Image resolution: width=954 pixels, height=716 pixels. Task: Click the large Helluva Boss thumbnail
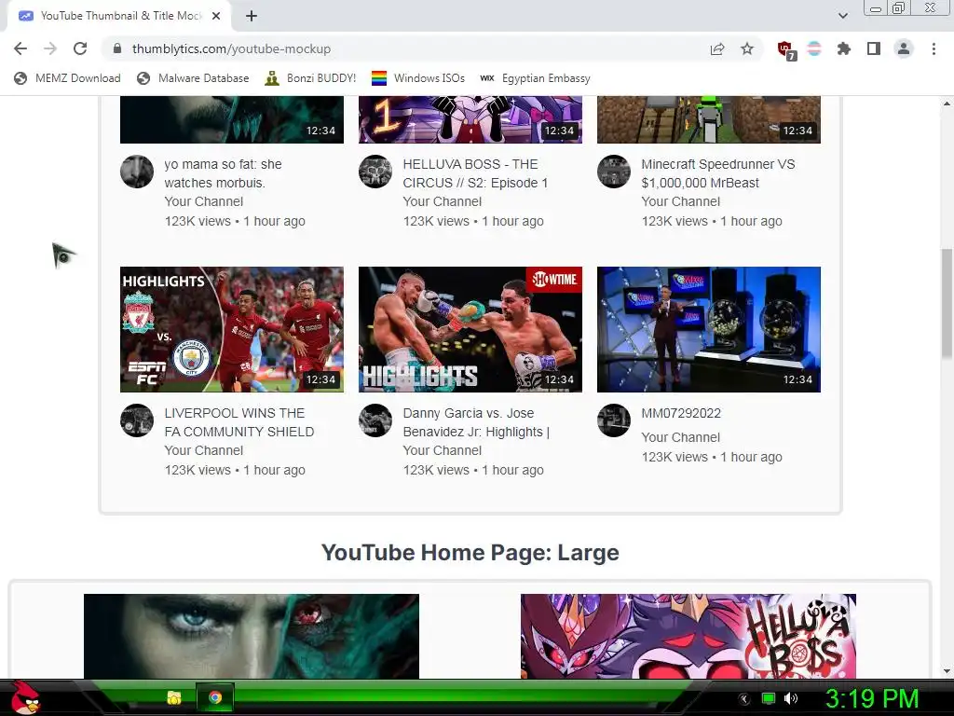point(688,636)
